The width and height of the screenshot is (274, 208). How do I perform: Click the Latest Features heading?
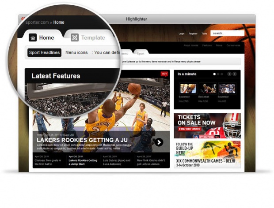(x=56, y=76)
